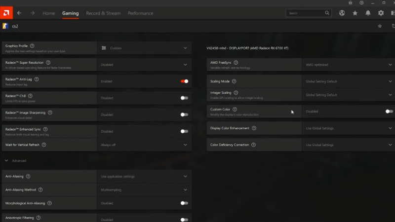This screenshot has height=222, width=395.
Task: Open AMD FreeSync dropdown
Action: (349, 65)
